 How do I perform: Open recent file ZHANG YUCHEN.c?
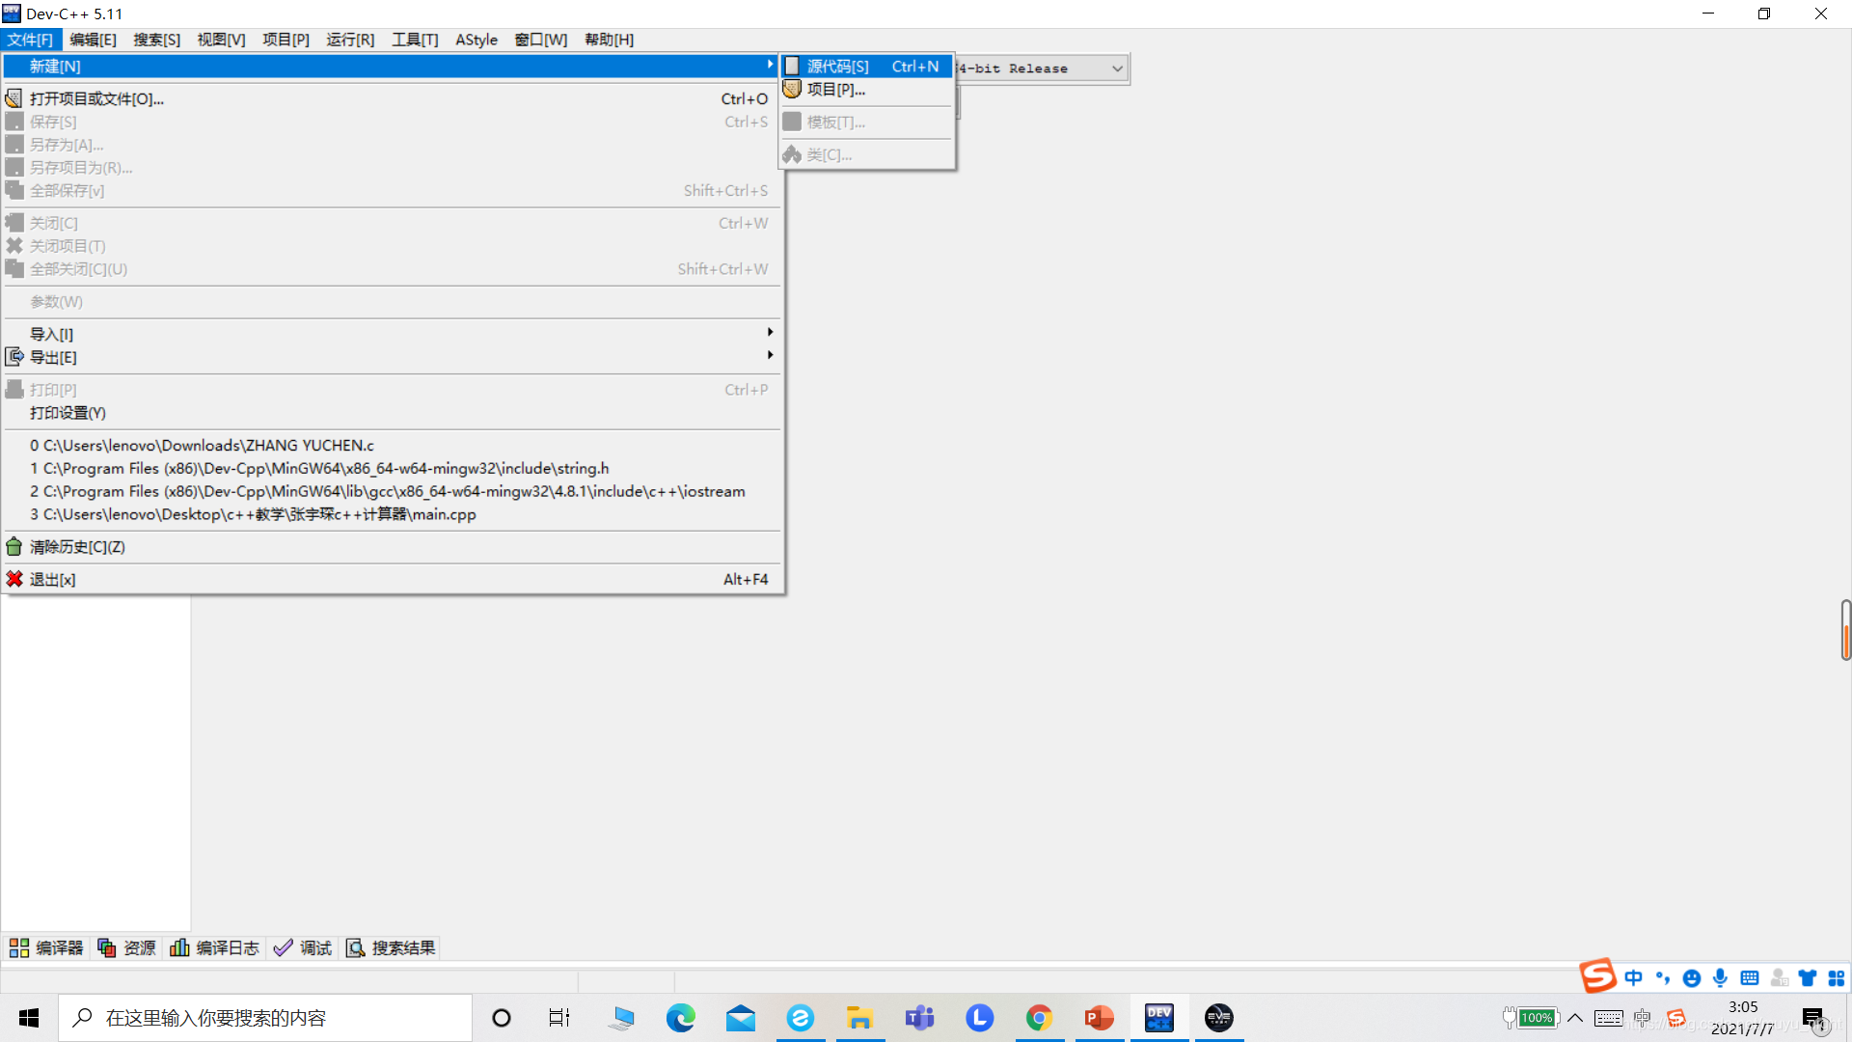click(x=391, y=445)
